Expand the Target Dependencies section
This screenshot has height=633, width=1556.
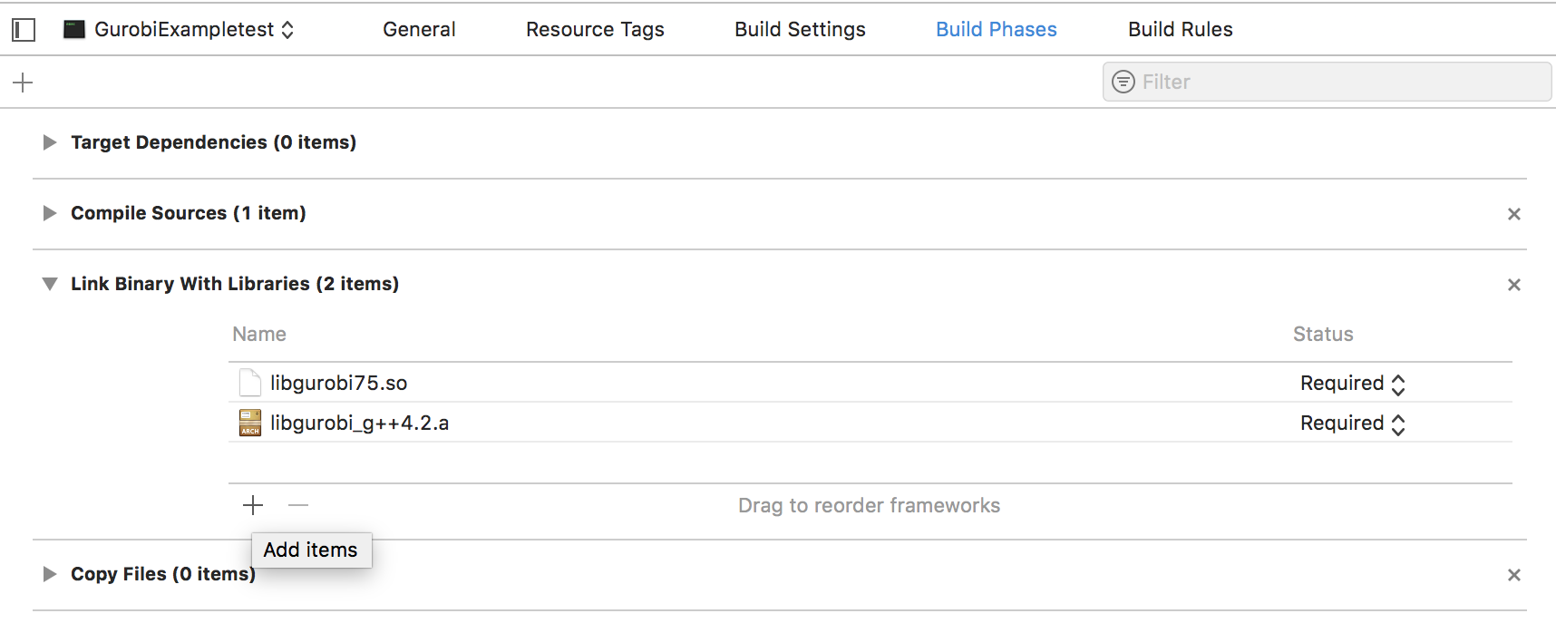50,142
